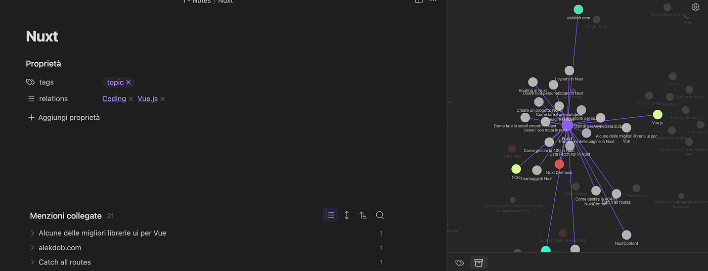Screen dimensions: 708x271
Task: Open the Coding relation link
Action: pyautogui.click(x=114, y=99)
